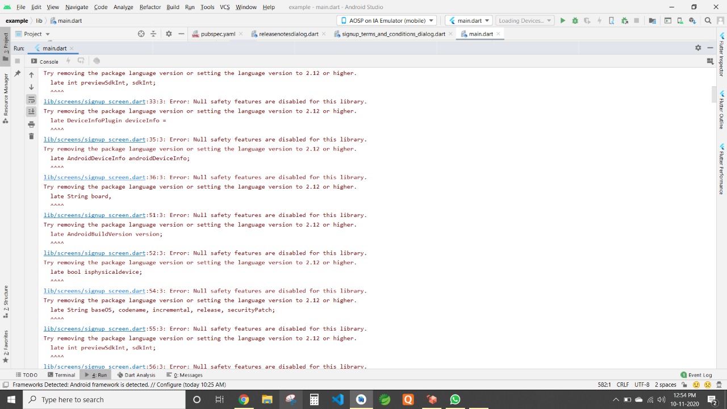Run the main.dart app configuration

click(x=562, y=20)
